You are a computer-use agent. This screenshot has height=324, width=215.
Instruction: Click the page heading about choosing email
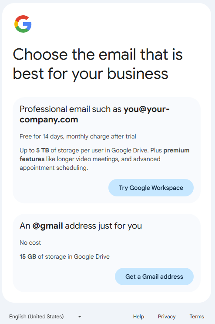point(97,64)
